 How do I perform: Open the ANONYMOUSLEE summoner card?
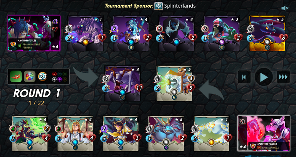click(34, 33)
